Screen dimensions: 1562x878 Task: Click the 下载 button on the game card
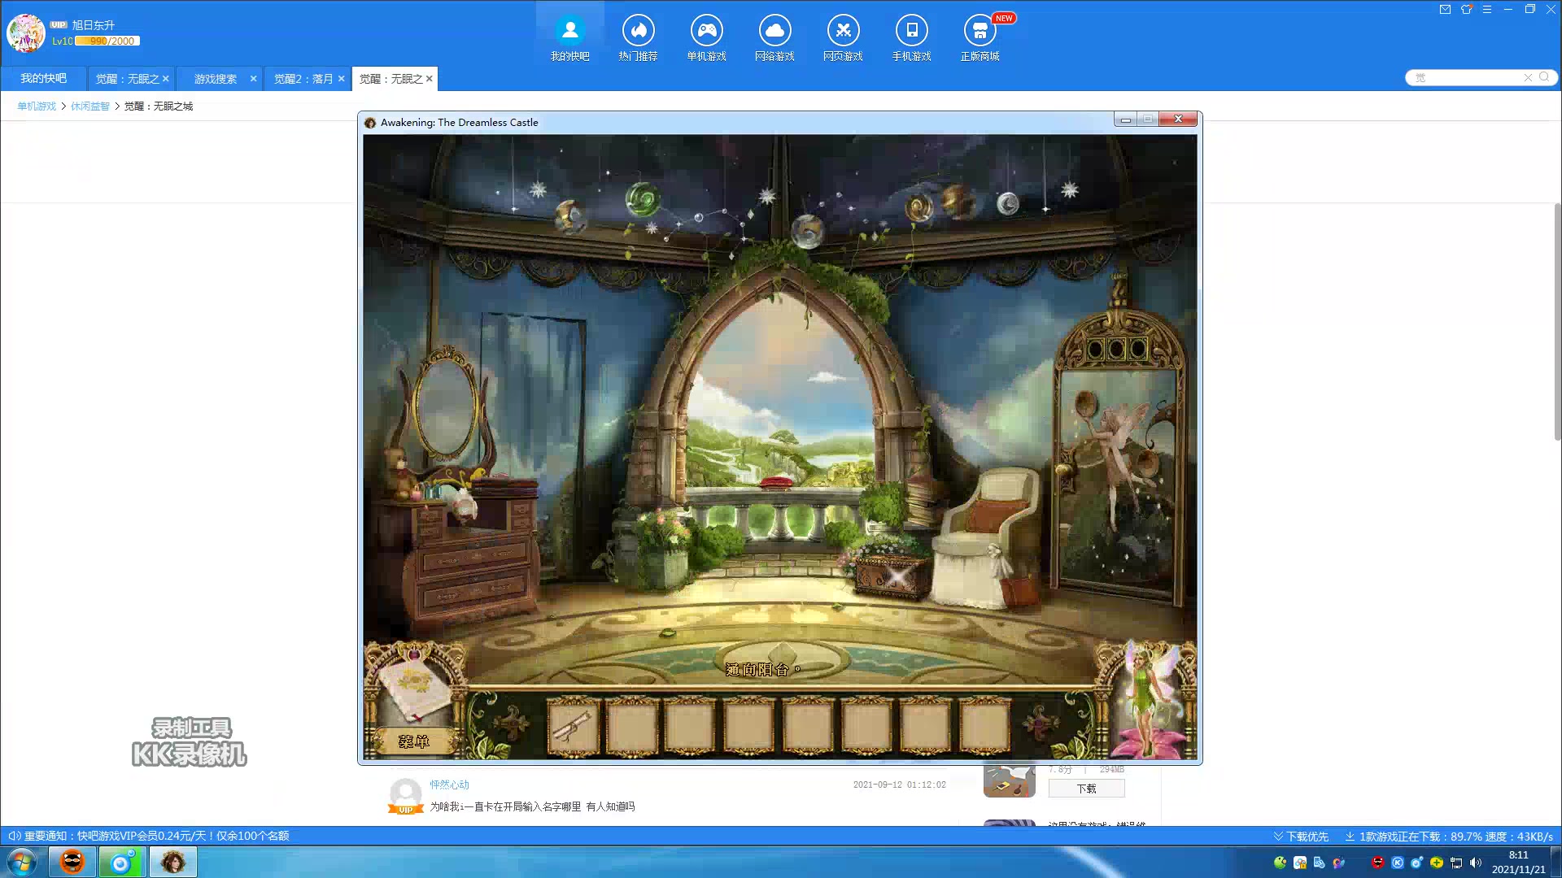tap(1086, 789)
